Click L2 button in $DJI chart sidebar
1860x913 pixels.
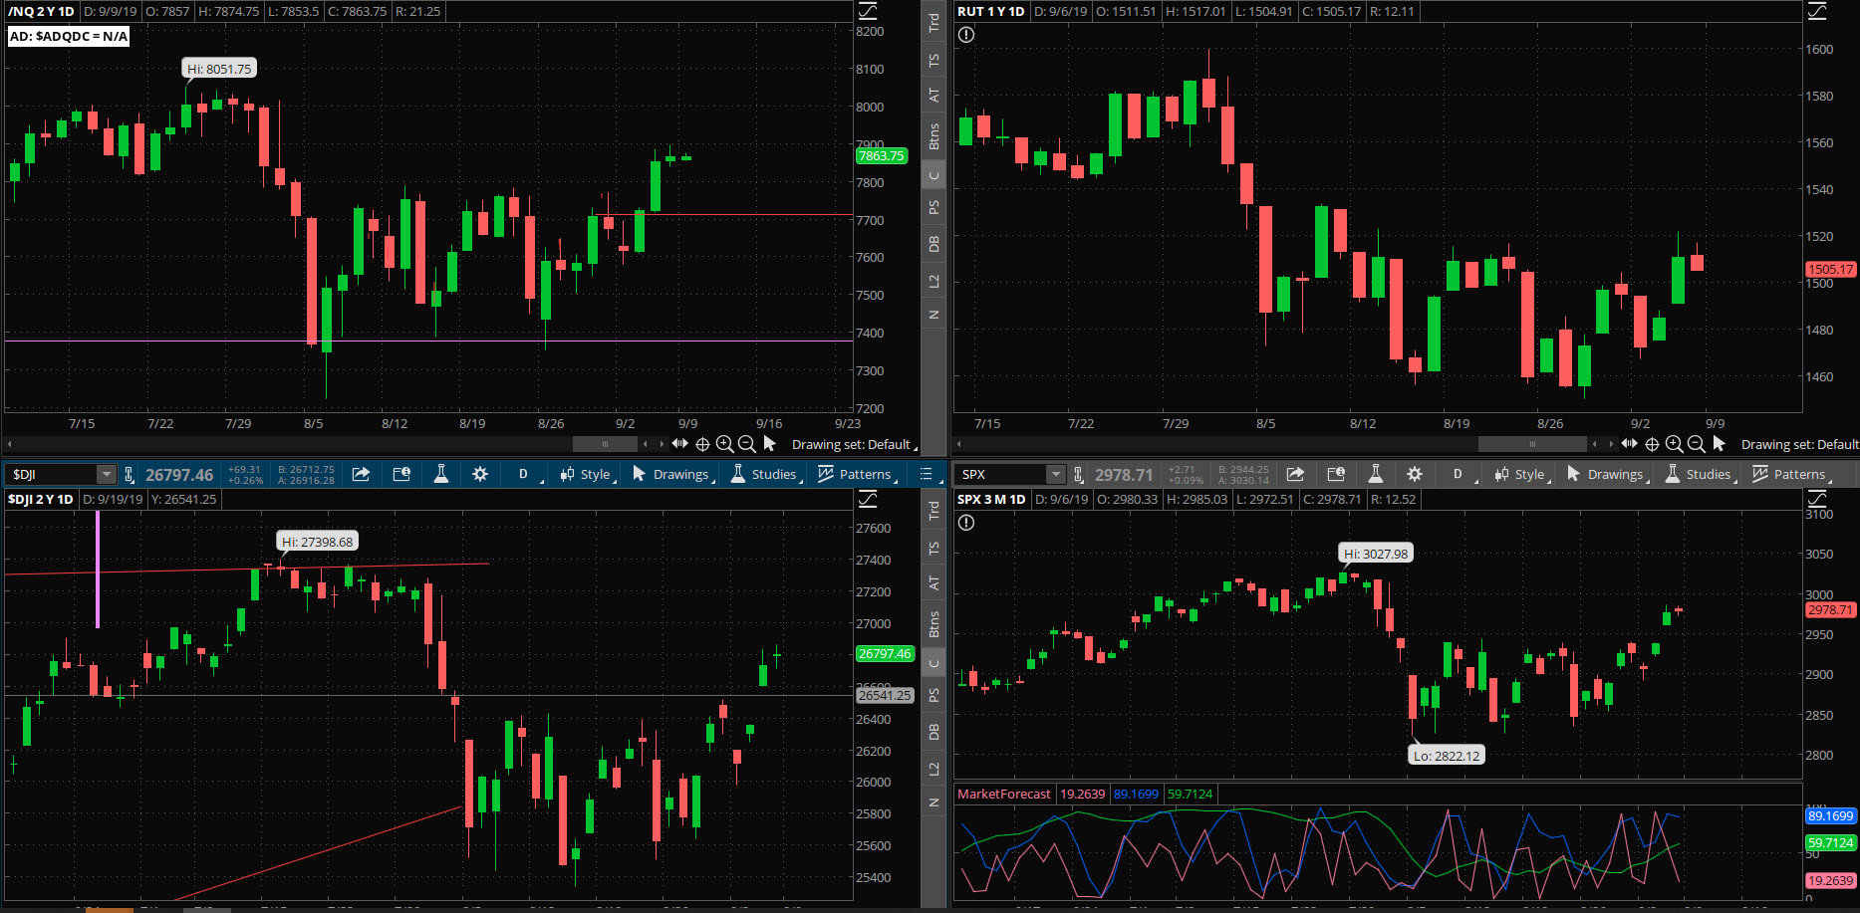[x=933, y=770]
